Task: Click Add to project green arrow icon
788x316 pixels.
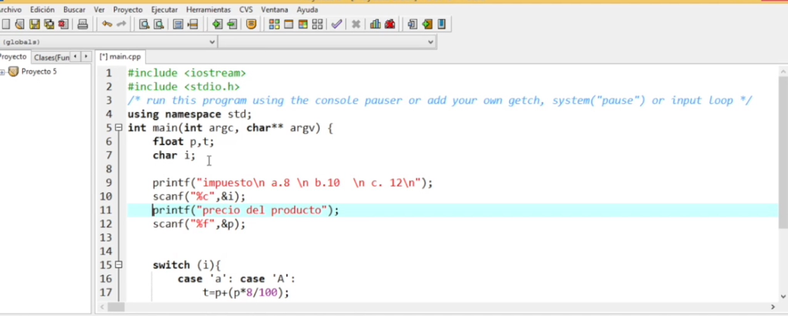Action: 217,24
